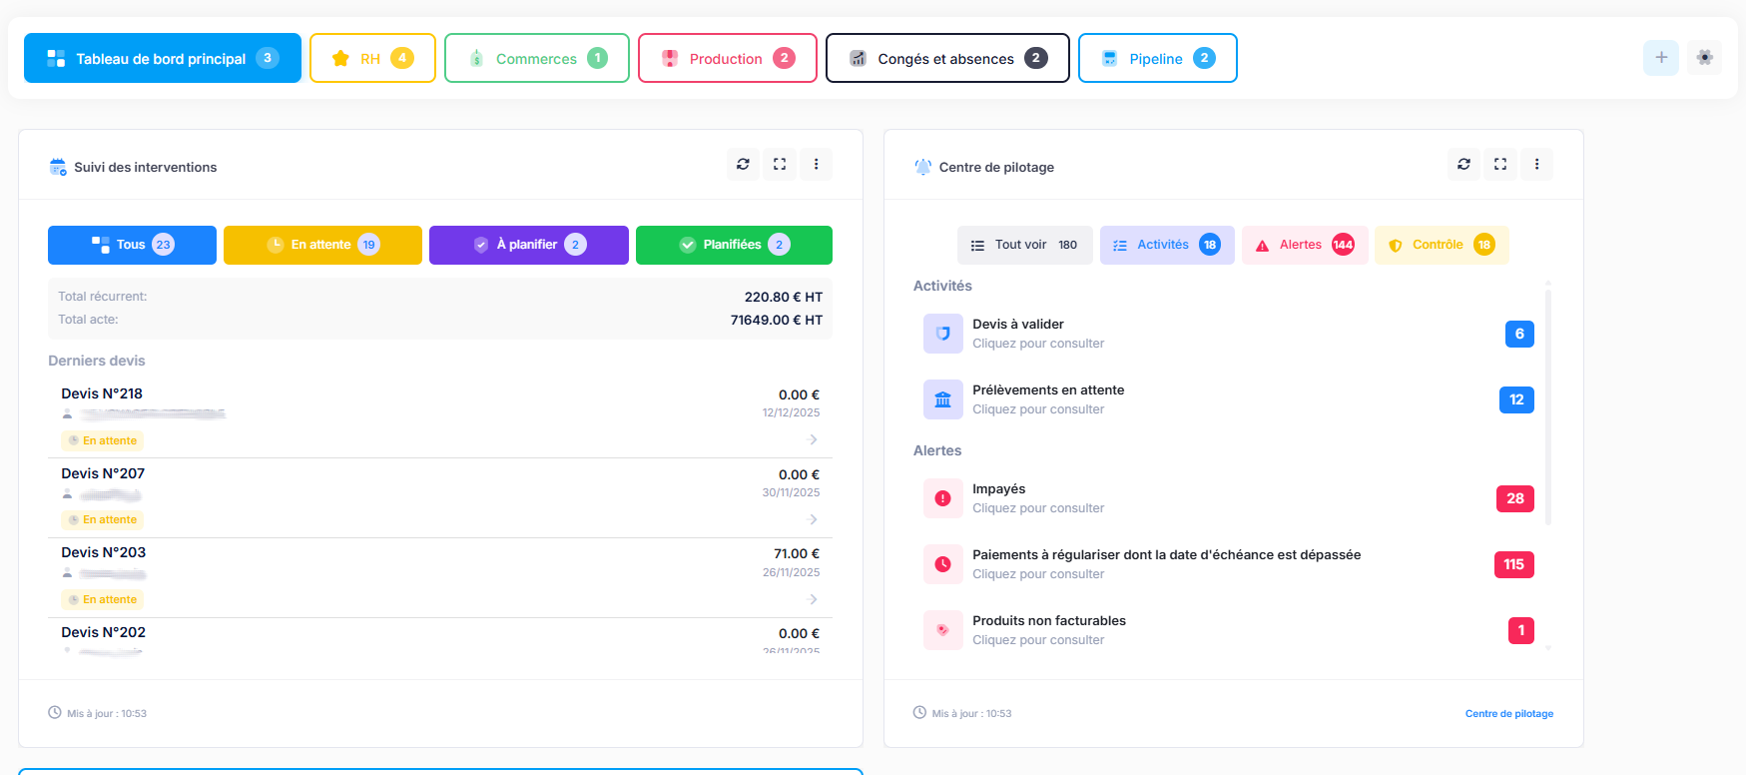The height and width of the screenshot is (775, 1746).
Task: Follow the Centre de pilotage footer link
Action: tap(1509, 713)
